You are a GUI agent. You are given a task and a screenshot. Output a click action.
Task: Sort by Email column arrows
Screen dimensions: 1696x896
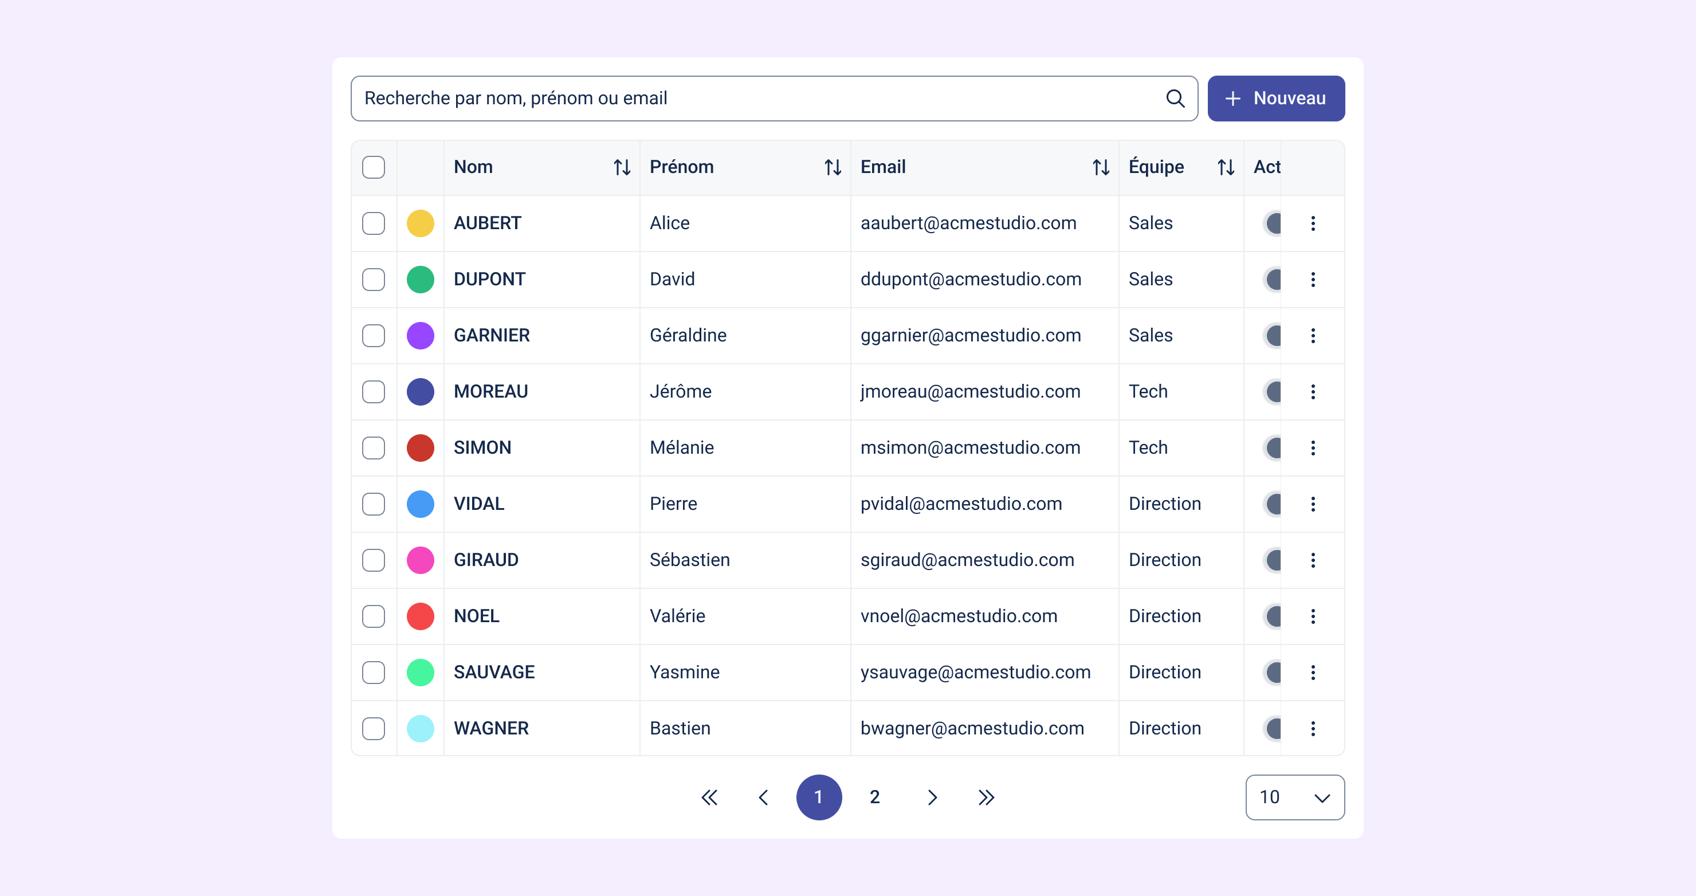point(1100,167)
